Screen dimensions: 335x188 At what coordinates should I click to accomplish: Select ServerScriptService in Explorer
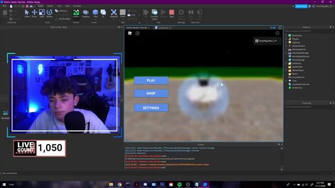(x=300, y=56)
